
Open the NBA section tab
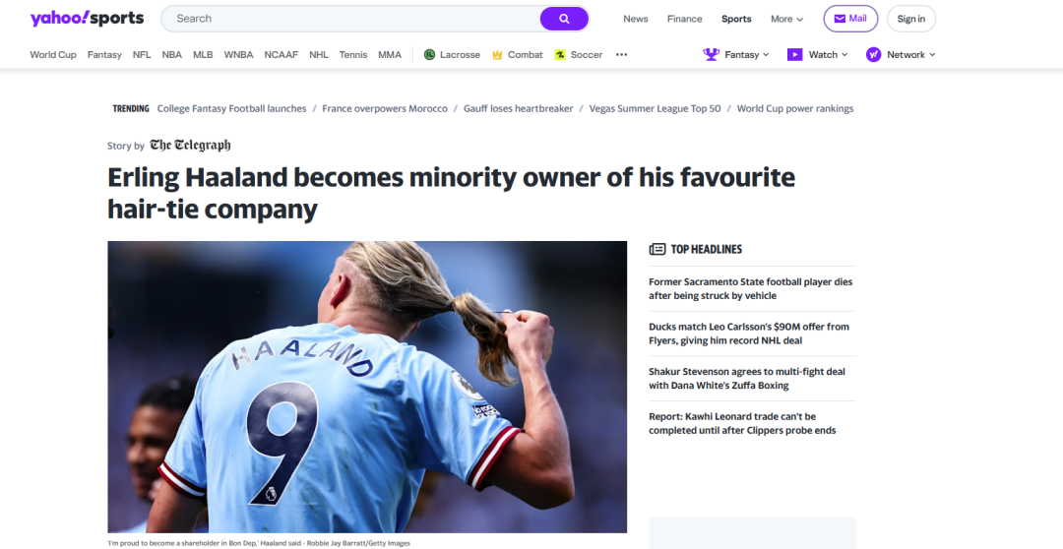[172, 55]
